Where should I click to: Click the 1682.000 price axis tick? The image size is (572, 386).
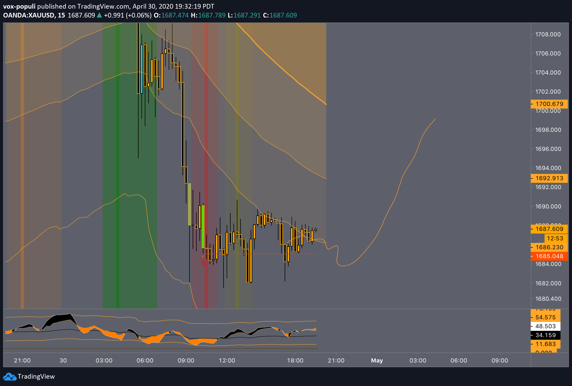pos(548,283)
